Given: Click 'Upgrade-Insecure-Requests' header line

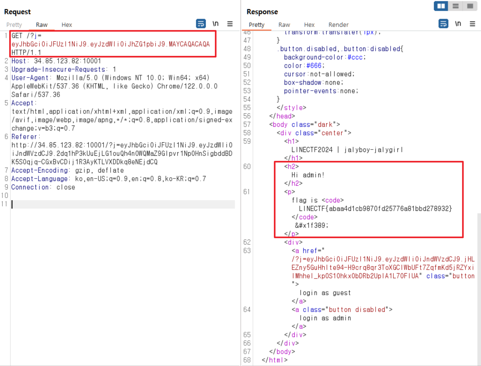Looking at the screenshot, I should 64,69.
